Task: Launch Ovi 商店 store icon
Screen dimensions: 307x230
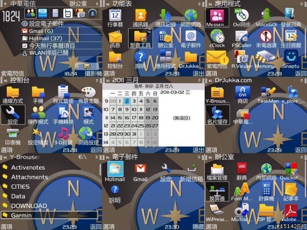Action: 243,92
